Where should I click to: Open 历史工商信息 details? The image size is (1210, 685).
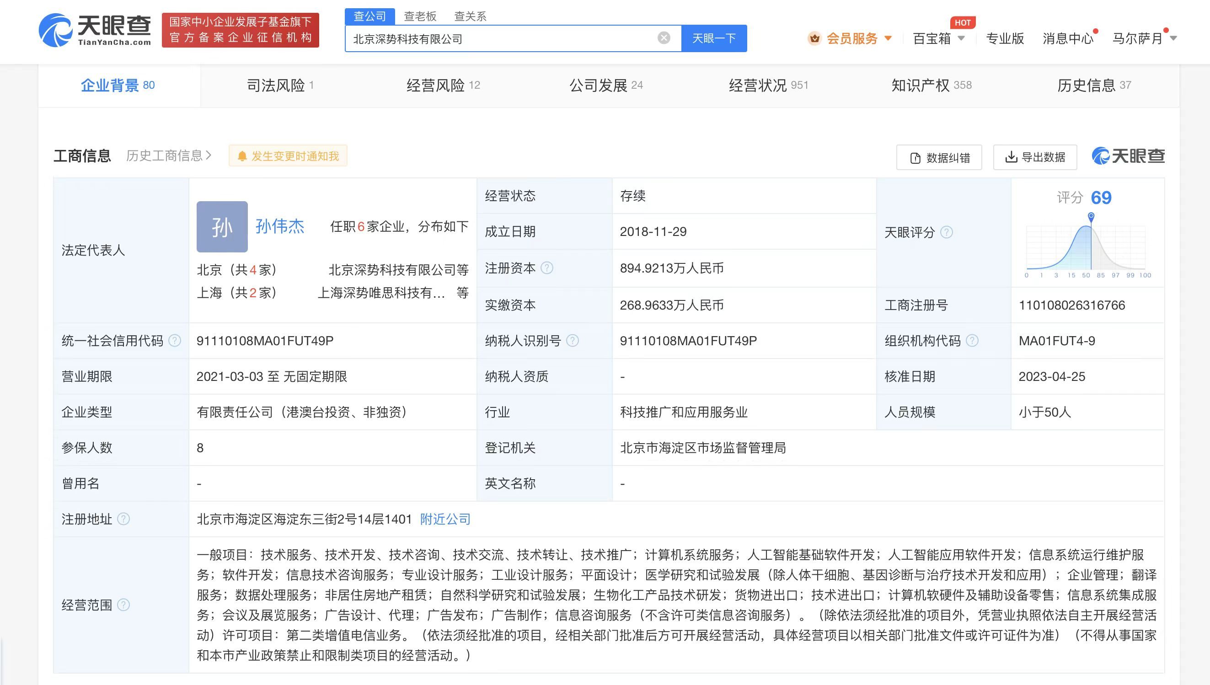click(167, 155)
